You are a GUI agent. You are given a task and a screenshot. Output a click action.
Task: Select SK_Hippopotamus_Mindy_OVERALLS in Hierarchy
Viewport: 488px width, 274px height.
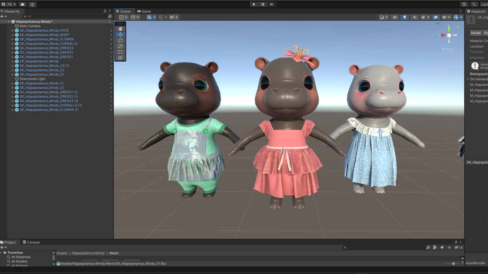(x=48, y=44)
